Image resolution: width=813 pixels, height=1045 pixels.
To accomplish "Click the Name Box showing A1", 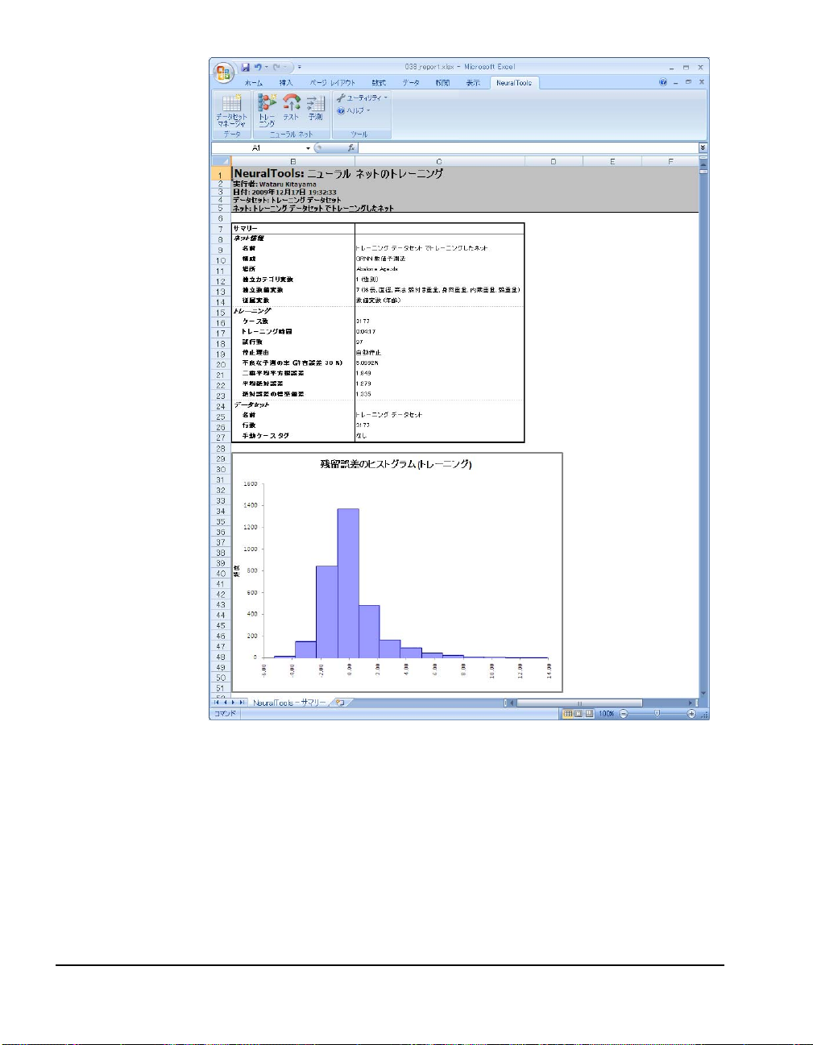I will 257,148.
